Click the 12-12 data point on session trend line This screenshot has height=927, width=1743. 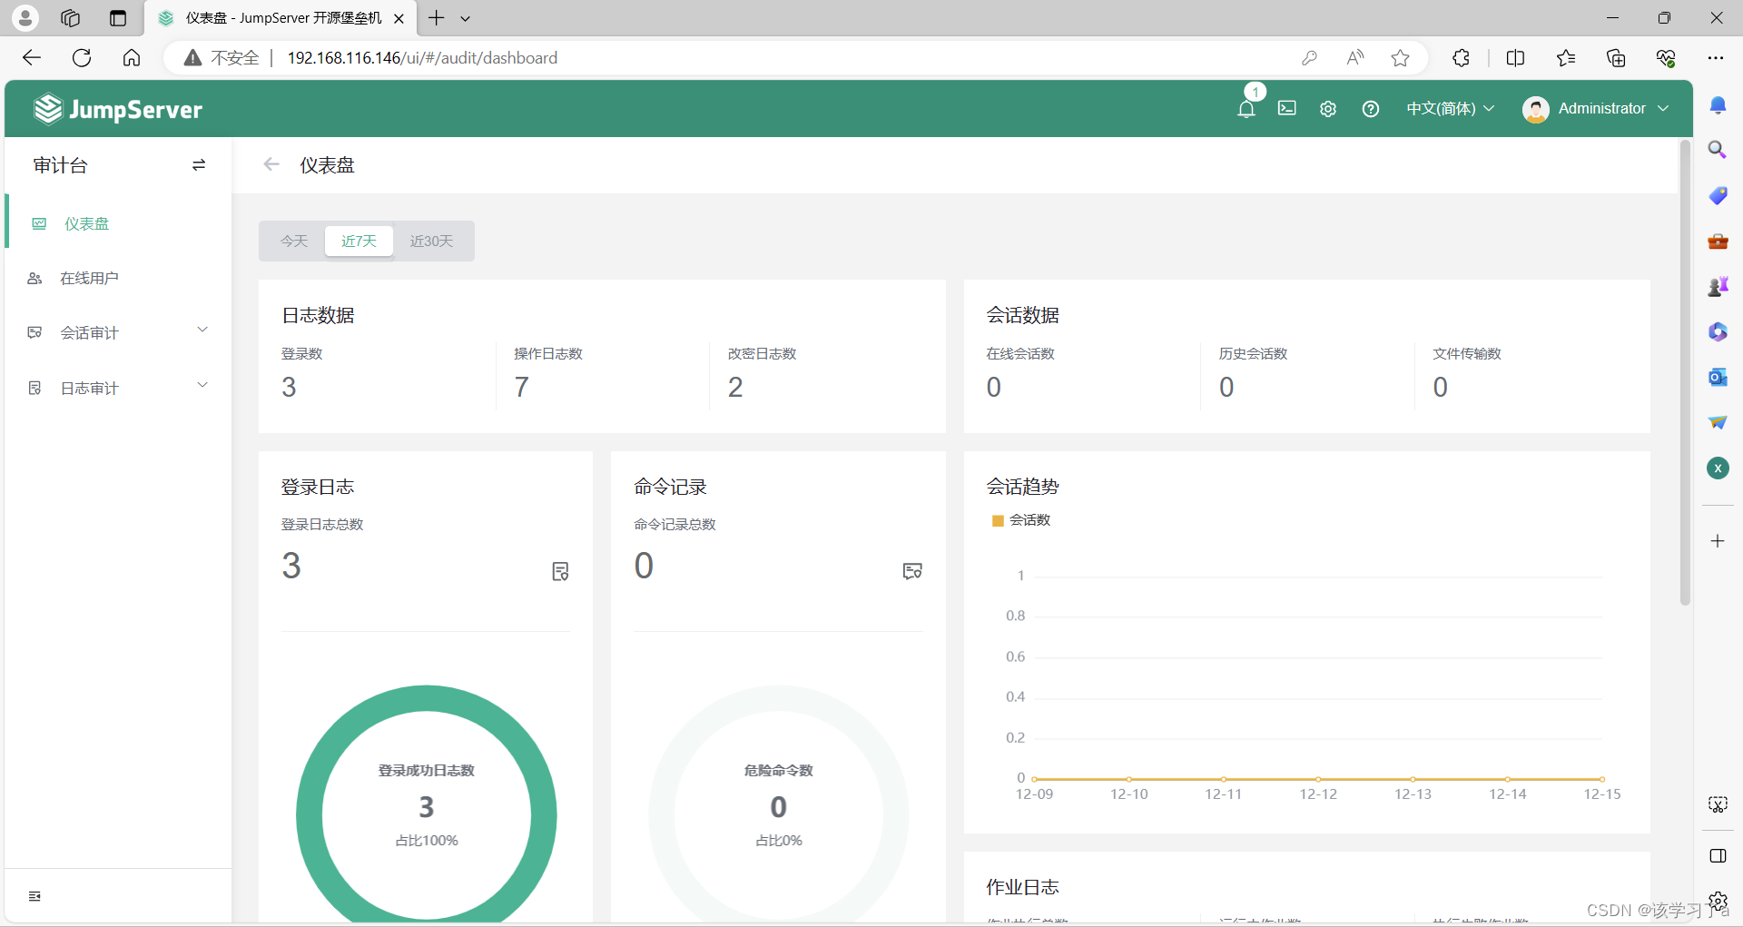click(x=1318, y=779)
